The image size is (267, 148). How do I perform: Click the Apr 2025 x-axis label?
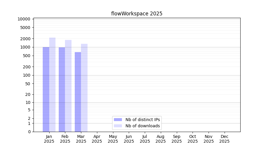click(x=97, y=139)
